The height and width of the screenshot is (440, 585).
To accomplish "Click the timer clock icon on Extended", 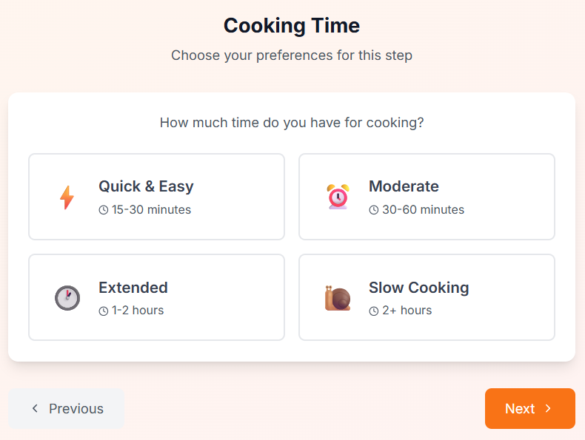I will coord(67,298).
